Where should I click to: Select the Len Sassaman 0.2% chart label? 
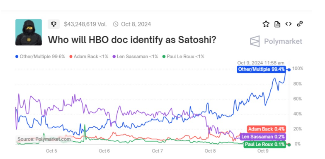point(263,137)
